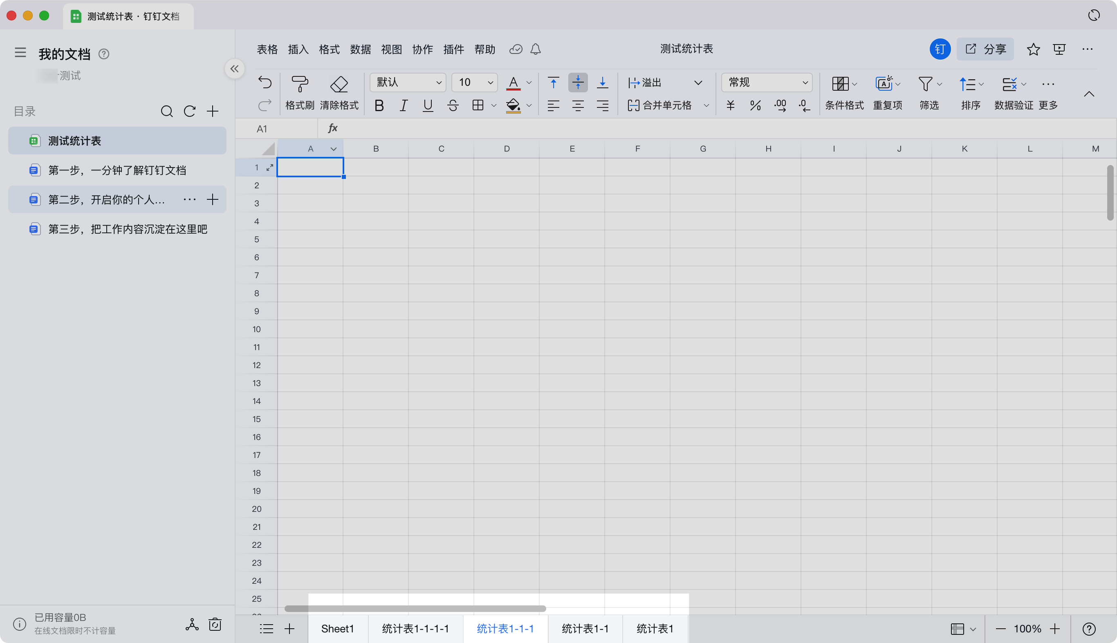Screen dimensions: 1117x643
Task: Click the filter (筛选) funnel icon
Action: click(x=925, y=84)
